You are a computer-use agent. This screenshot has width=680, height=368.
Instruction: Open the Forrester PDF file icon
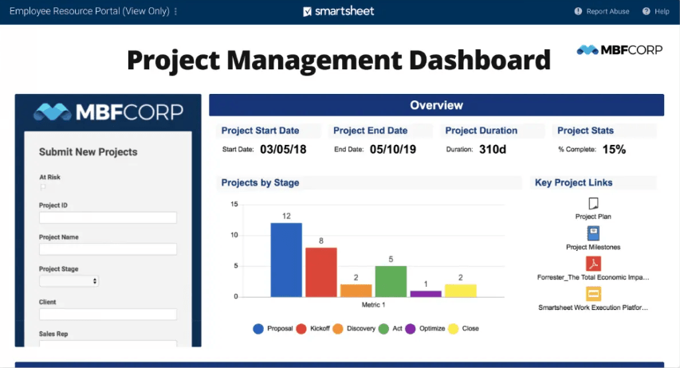point(593,264)
